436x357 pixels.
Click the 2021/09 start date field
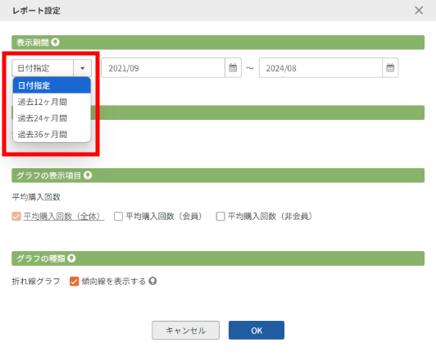tap(163, 67)
